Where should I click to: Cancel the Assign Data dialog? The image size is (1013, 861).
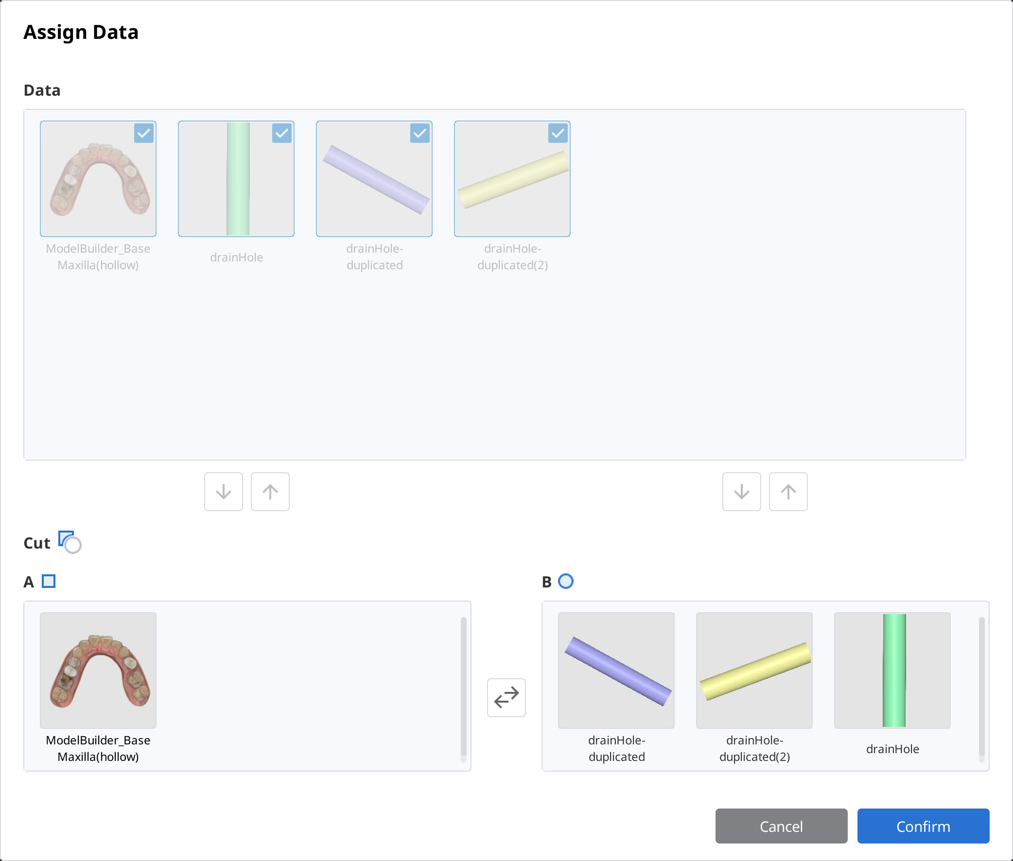781,826
